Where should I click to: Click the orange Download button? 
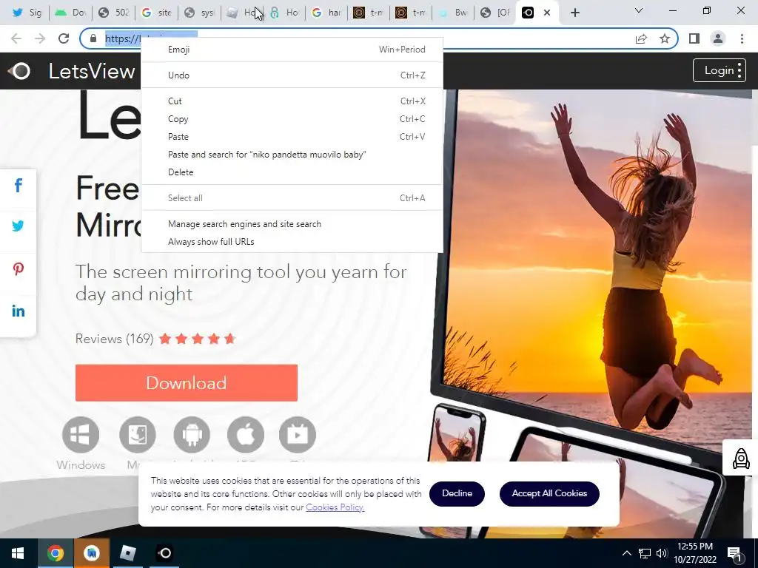186,382
